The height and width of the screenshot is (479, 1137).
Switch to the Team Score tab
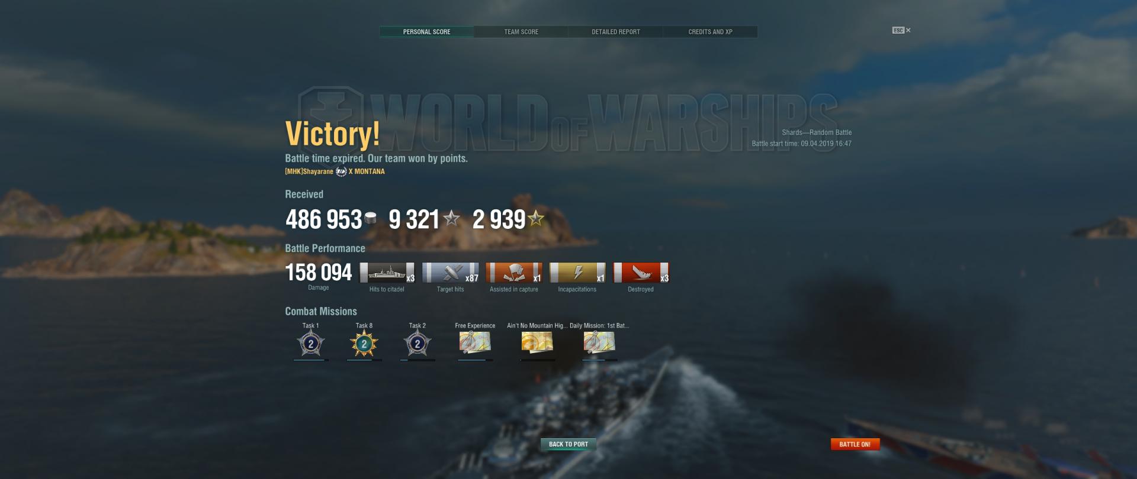521,32
